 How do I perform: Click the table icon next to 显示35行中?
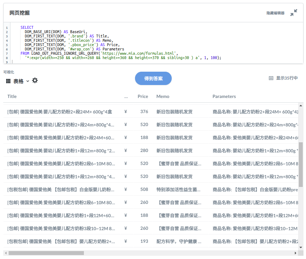tap(271, 78)
